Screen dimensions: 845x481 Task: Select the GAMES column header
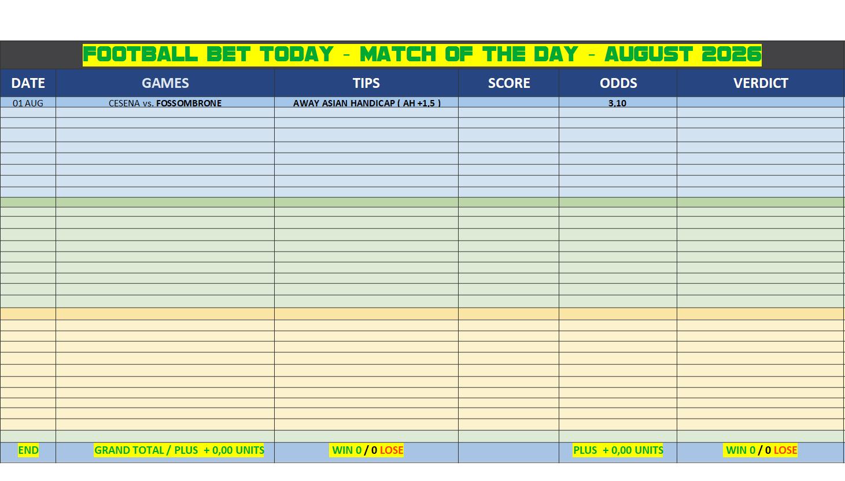165,83
